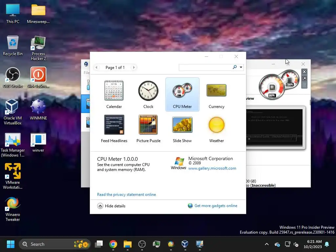This screenshot has height=252, width=336.
Task: Focus the gadget search input field
Action: [205, 67]
